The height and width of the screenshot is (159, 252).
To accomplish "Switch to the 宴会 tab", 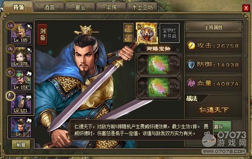I will pos(80,7).
